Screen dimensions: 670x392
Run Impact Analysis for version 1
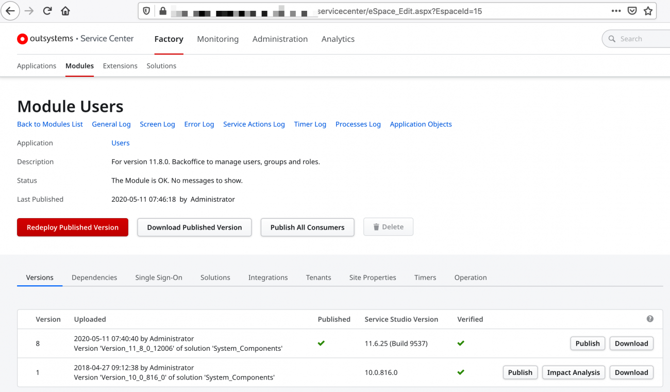pyautogui.click(x=574, y=372)
